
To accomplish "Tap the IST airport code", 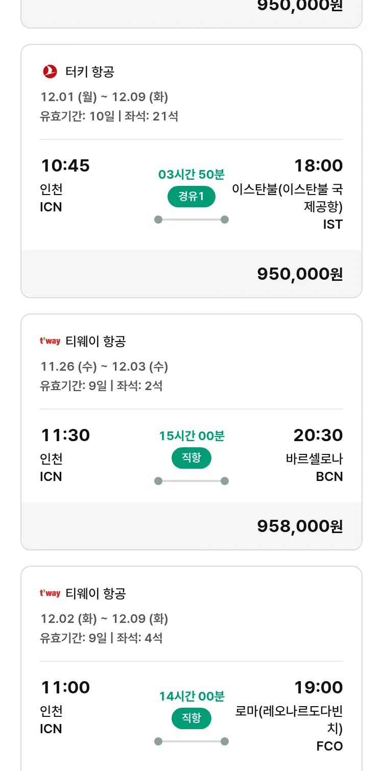I will [x=332, y=224].
